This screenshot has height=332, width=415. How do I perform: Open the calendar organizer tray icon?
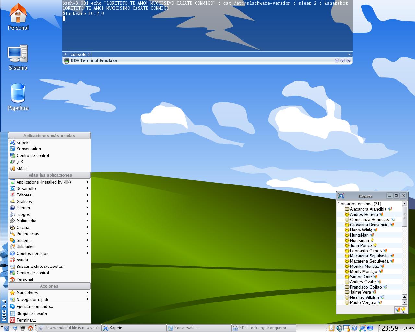(347, 328)
